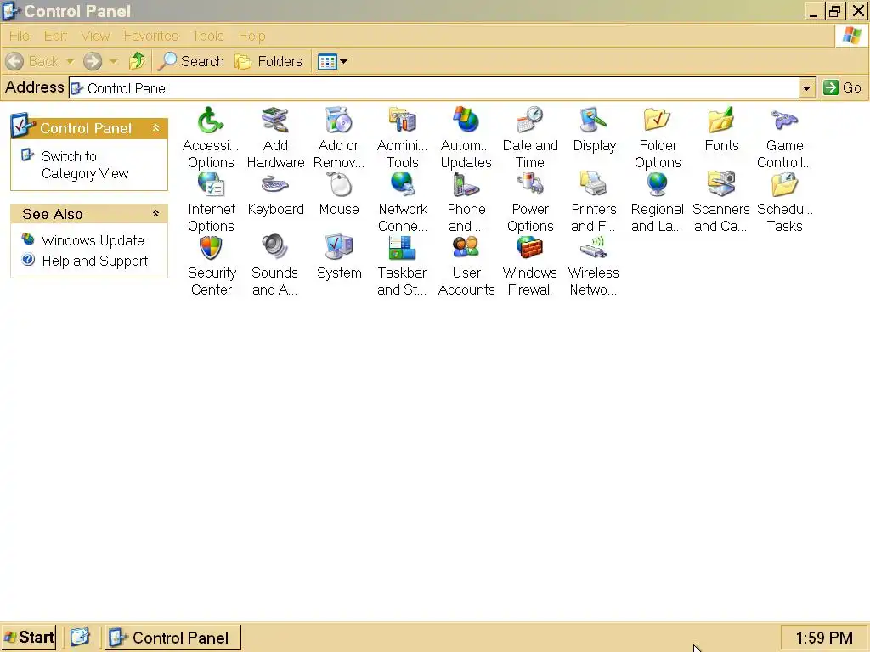This screenshot has width=870, height=652.
Task: Open the File menu
Action: [x=20, y=36]
